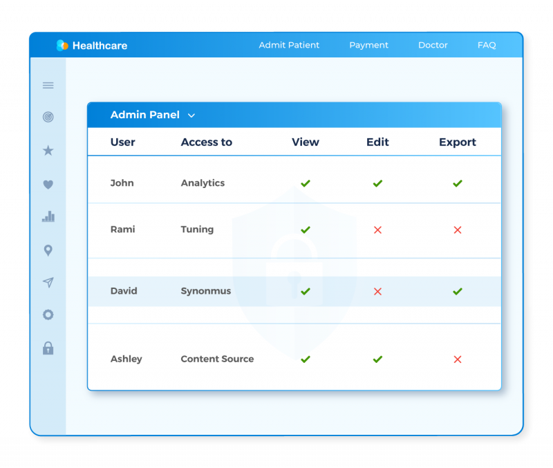The height and width of the screenshot is (468, 553).
Task: Open the FAQ menu item
Action: (x=487, y=45)
